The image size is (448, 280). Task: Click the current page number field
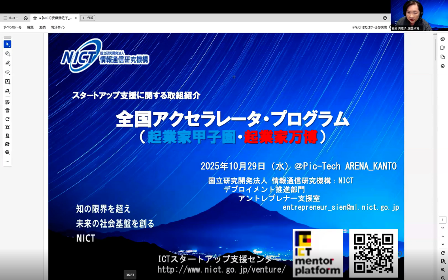coord(442,220)
